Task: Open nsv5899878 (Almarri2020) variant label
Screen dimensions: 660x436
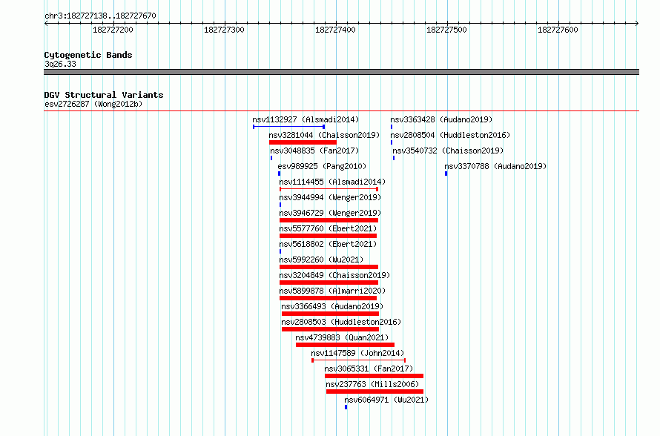Action: point(332,291)
